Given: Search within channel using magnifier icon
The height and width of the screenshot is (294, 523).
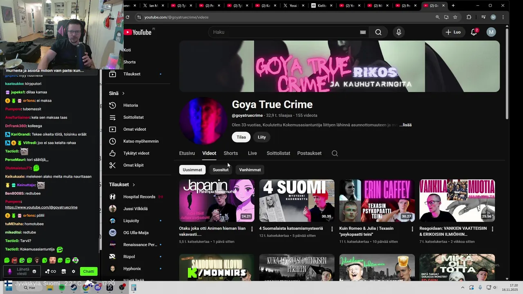Looking at the screenshot, I should click(335, 153).
